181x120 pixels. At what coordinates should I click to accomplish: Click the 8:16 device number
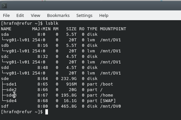[43, 46]
